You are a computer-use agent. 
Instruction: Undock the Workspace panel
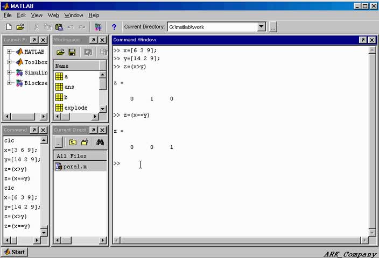pos(94,40)
